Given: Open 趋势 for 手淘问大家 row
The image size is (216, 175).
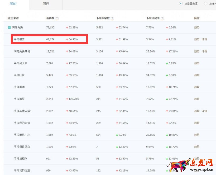Looking at the screenshot, I should click(197, 63).
